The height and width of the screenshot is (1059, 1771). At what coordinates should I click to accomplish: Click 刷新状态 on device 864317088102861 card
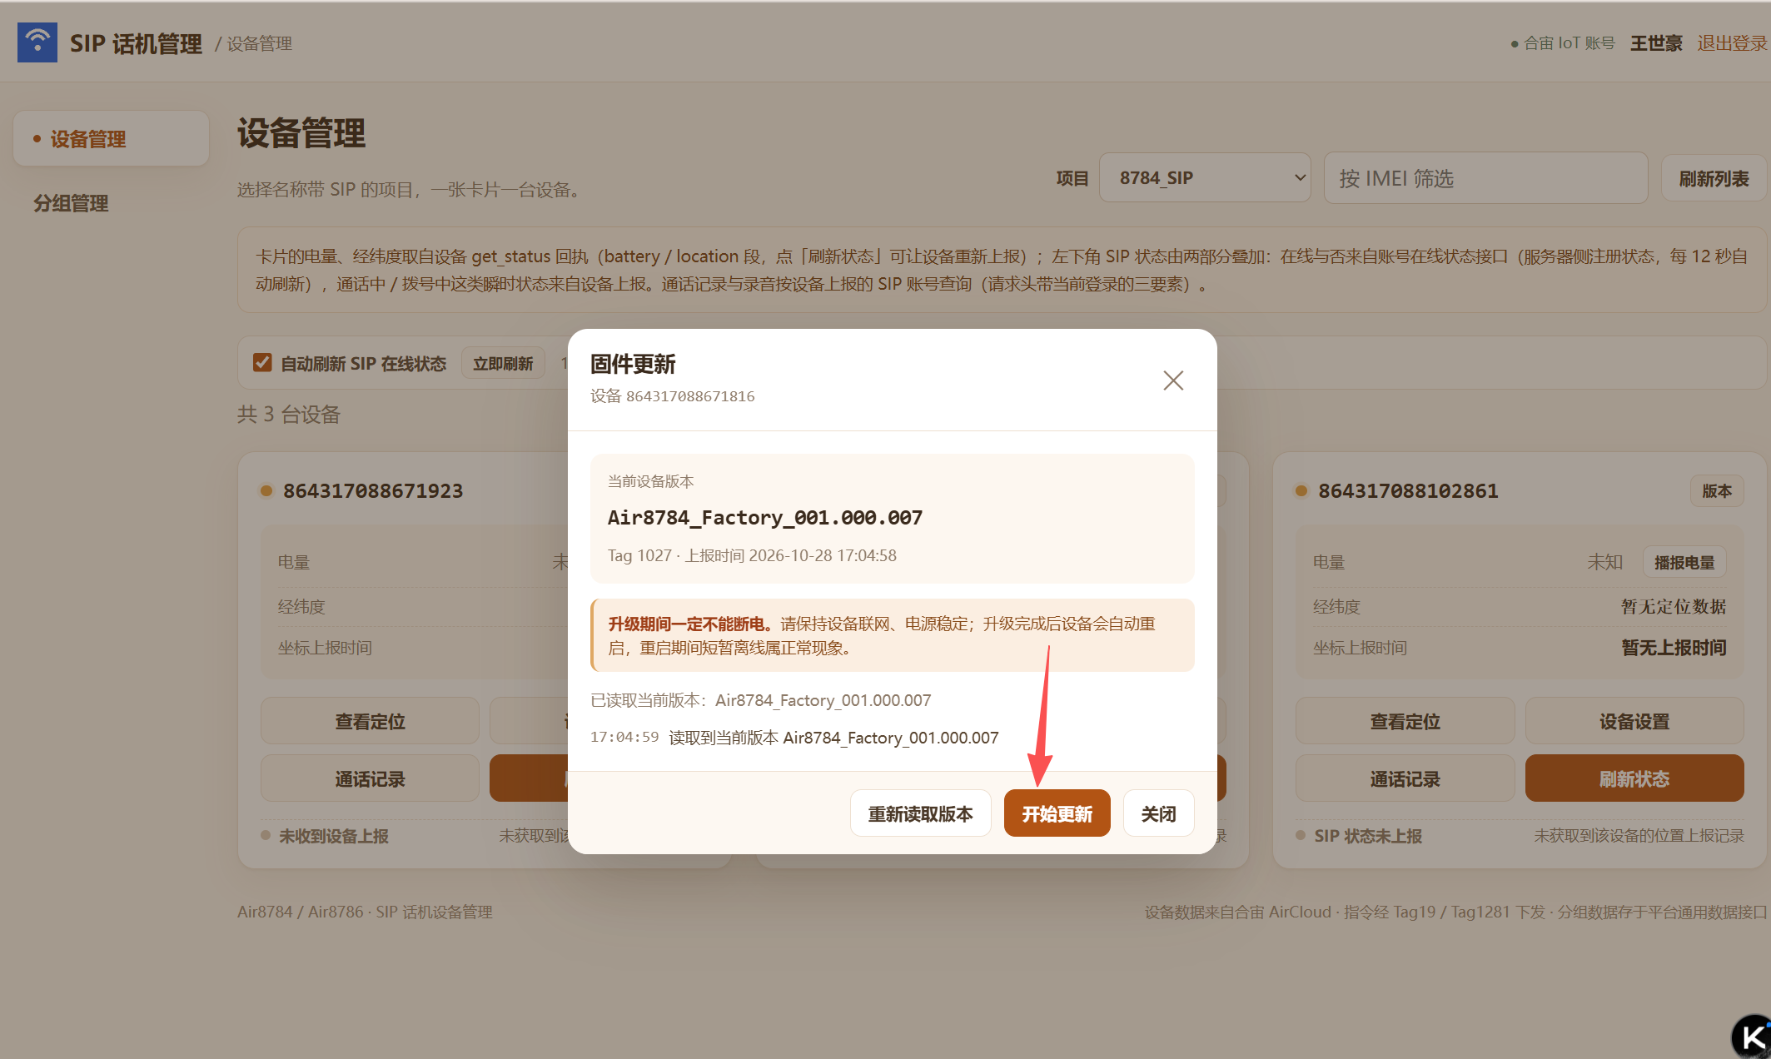(1634, 778)
